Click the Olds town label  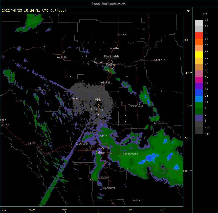pyautogui.click(x=98, y=100)
